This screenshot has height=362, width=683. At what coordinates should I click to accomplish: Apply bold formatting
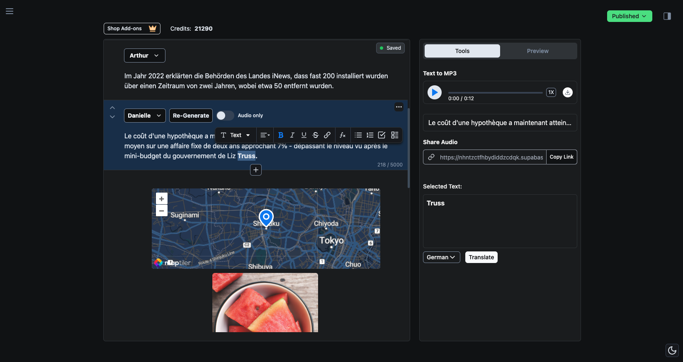281,135
